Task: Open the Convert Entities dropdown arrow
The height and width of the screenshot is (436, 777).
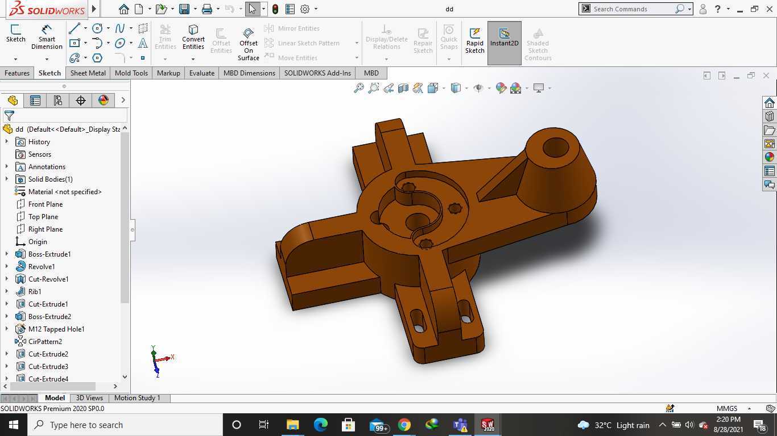Action: [x=193, y=59]
